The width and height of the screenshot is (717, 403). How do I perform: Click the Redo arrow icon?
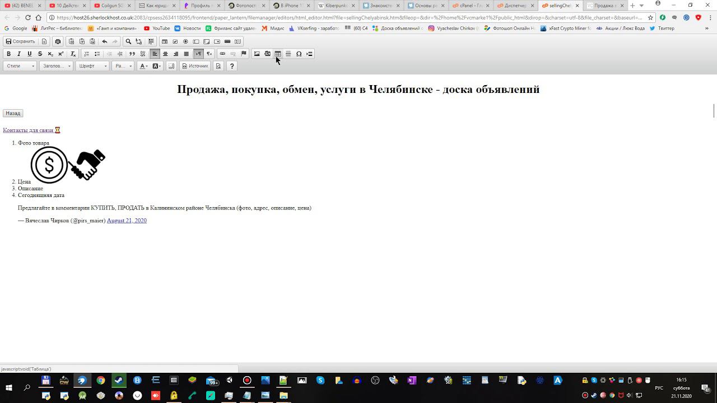point(115,41)
